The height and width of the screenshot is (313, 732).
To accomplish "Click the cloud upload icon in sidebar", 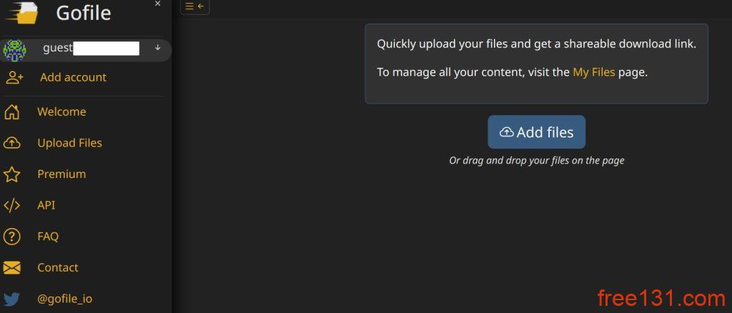I will pyautogui.click(x=11, y=143).
